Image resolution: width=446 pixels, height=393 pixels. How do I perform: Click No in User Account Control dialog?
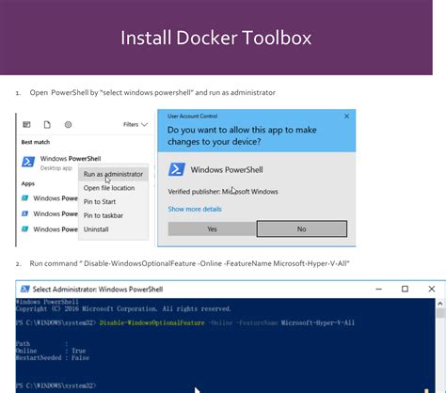(302, 229)
